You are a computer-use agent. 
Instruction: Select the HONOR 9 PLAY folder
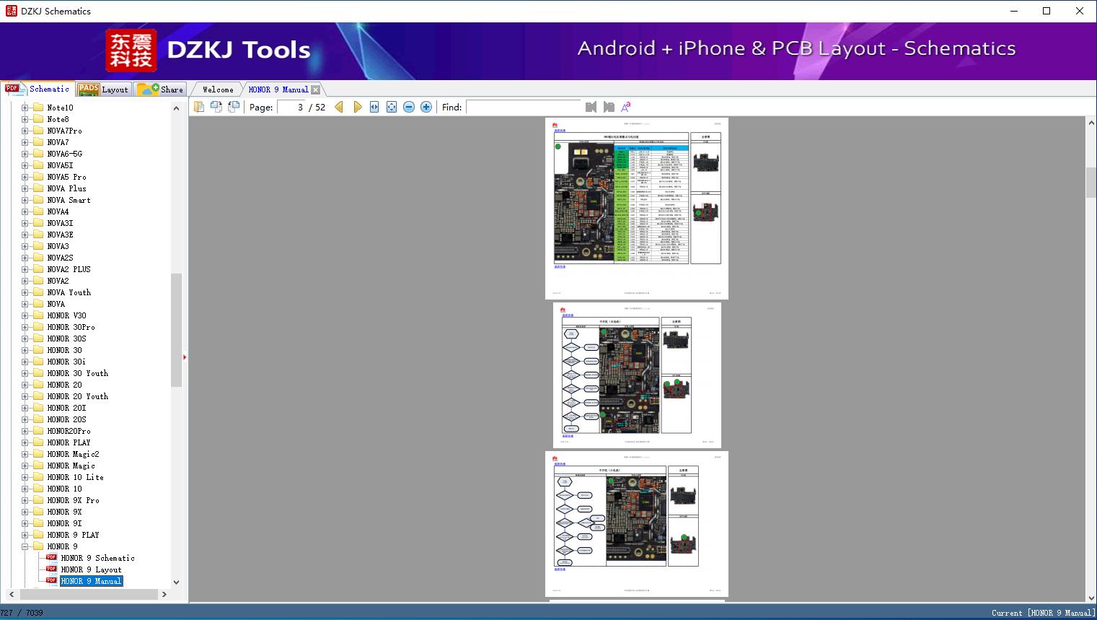pos(73,535)
